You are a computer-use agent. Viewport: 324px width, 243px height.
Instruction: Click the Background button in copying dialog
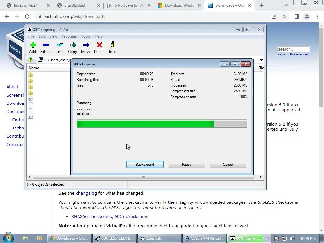145,165
